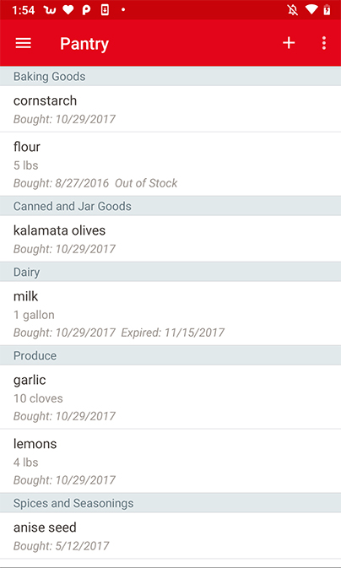The height and width of the screenshot is (568, 341).
Task: Tap the heart icon in status bar
Action: point(68,10)
